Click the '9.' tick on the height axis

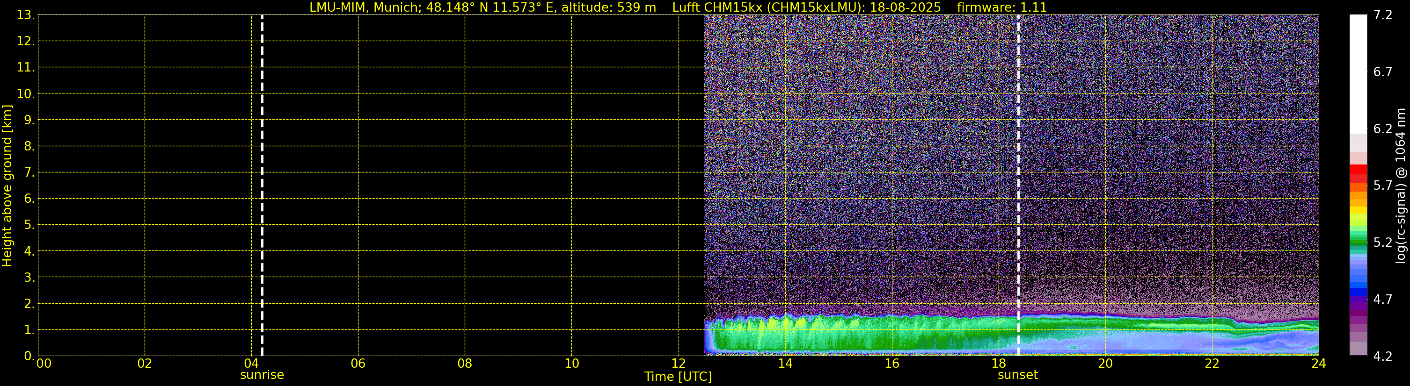tap(29, 120)
